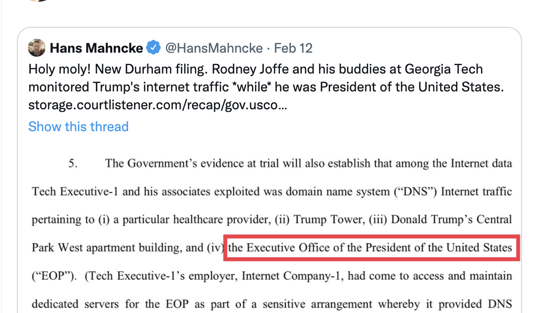The width and height of the screenshot is (534, 313).
Task: Open the Feb 12 tweet timestamp
Action: (x=293, y=48)
